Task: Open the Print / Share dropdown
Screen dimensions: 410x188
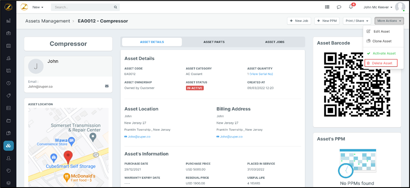Action: [x=358, y=21]
